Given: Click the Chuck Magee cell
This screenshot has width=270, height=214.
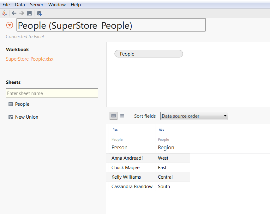Looking at the screenshot, I should point(132,168).
